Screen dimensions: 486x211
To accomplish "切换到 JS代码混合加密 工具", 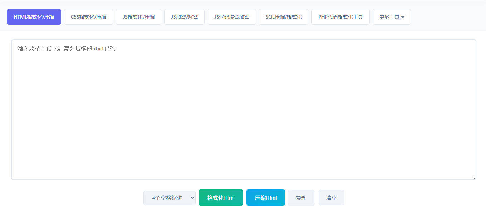I will 232,16.
